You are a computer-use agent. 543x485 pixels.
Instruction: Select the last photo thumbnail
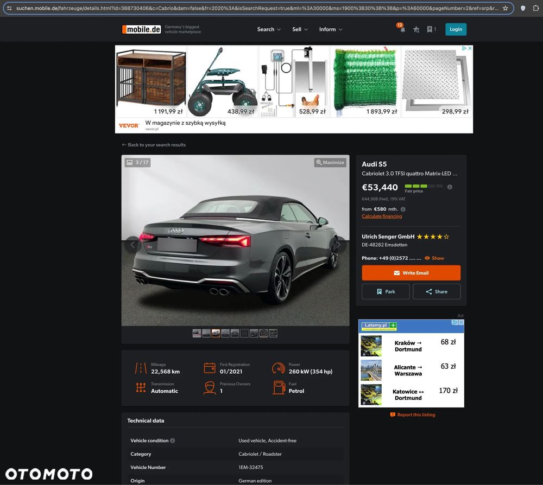(273, 334)
